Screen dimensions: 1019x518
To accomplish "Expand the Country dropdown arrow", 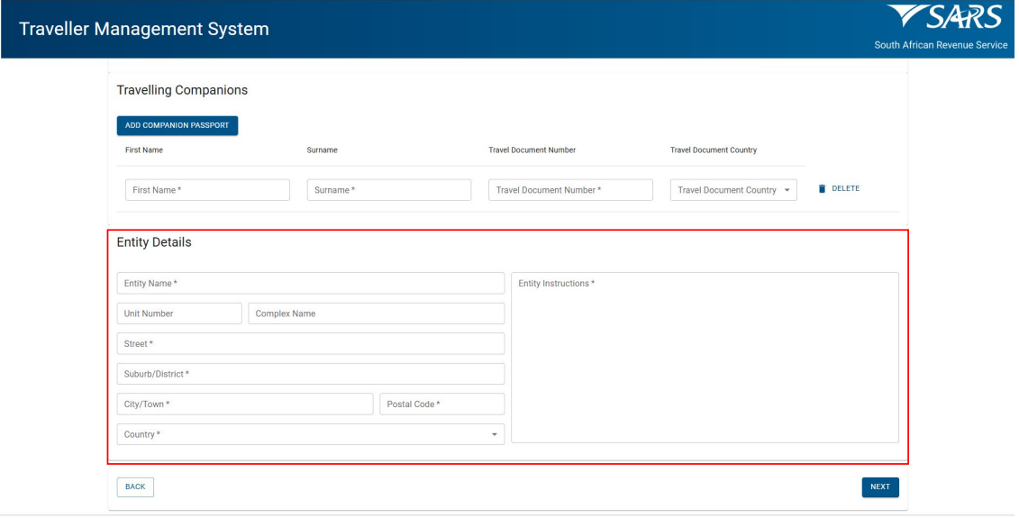I will pyautogui.click(x=494, y=435).
